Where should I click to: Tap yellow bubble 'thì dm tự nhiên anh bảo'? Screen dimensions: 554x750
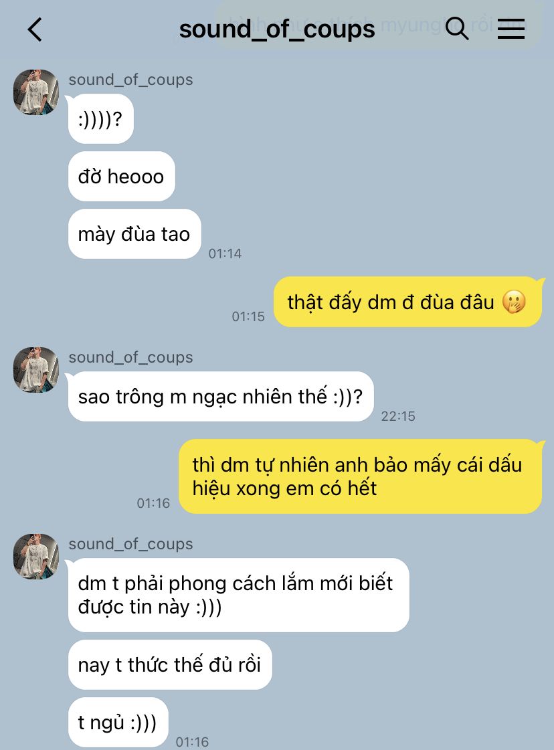[360, 476]
